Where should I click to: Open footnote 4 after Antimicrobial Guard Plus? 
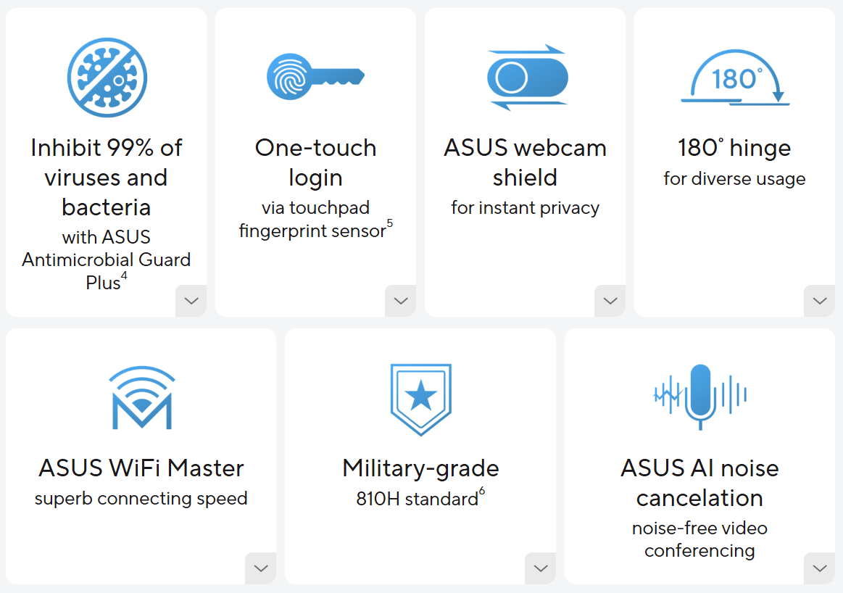(124, 275)
